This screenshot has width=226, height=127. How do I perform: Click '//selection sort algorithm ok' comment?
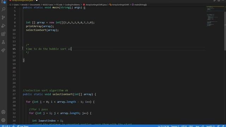pos(46,90)
